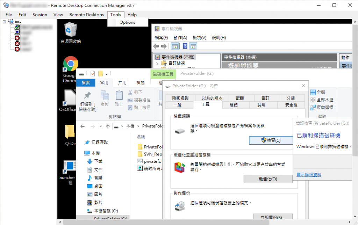The image size is (358, 225).
Task: Open the launcher shortcut on the desktop
Action: pos(67,172)
